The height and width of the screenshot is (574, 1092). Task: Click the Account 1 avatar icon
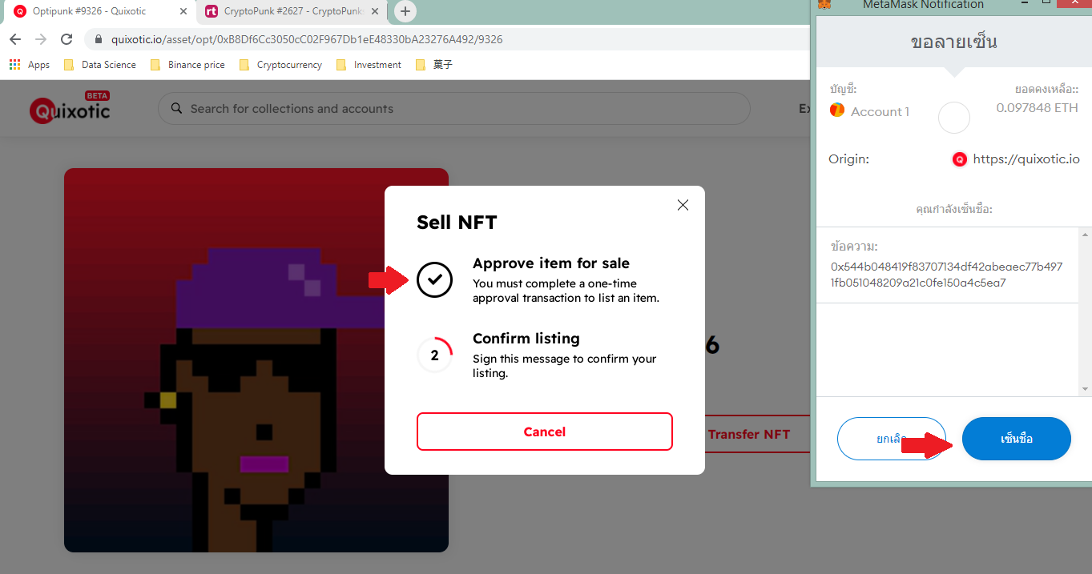[x=837, y=110]
